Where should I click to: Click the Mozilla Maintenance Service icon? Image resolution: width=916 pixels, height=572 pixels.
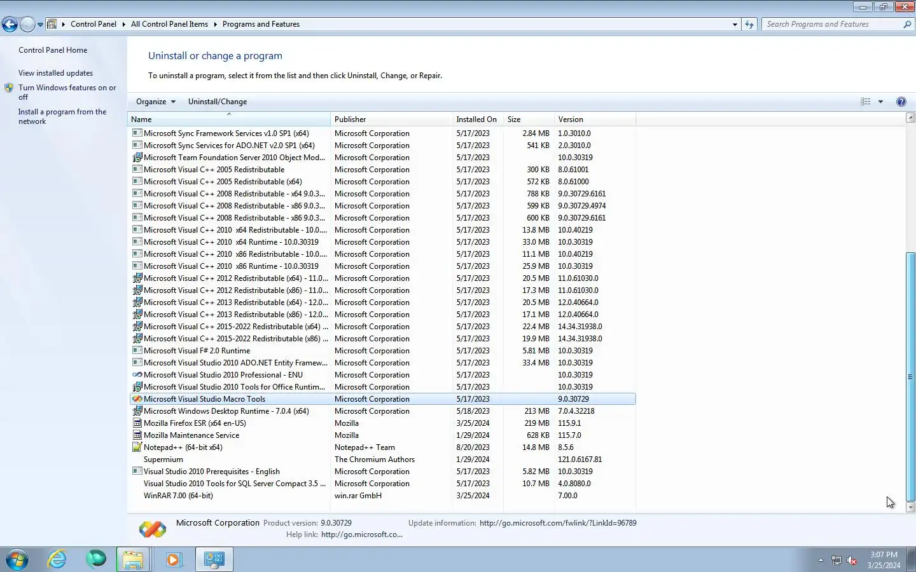click(137, 435)
